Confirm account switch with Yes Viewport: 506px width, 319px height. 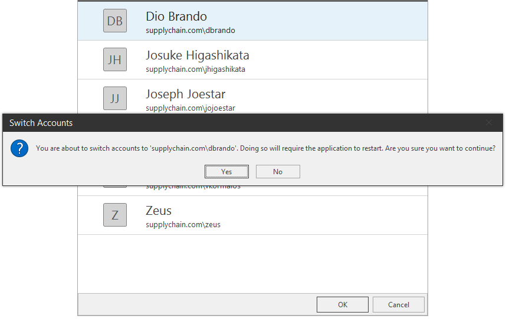[x=226, y=172]
